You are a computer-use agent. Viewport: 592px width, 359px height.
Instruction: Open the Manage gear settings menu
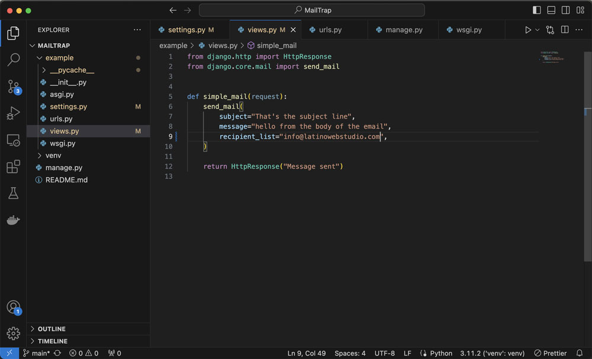(13, 334)
